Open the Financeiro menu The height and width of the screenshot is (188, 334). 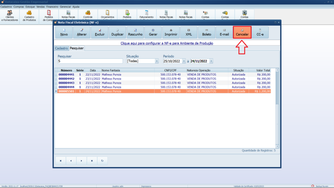pos(52,7)
